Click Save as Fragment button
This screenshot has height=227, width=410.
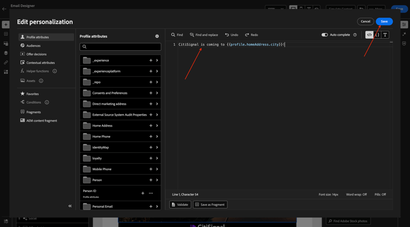(x=210, y=205)
